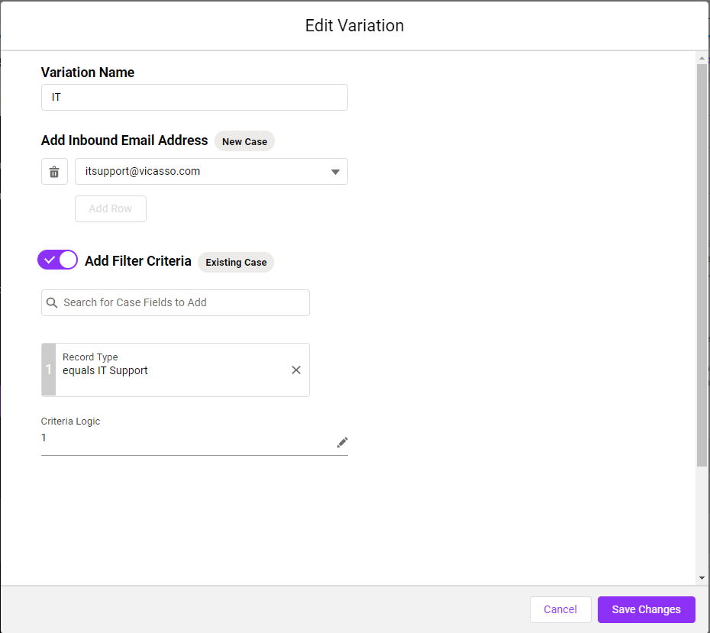Edit Criteria Logic with pencil icon
The image size is (710, 633).
[342, 442]
